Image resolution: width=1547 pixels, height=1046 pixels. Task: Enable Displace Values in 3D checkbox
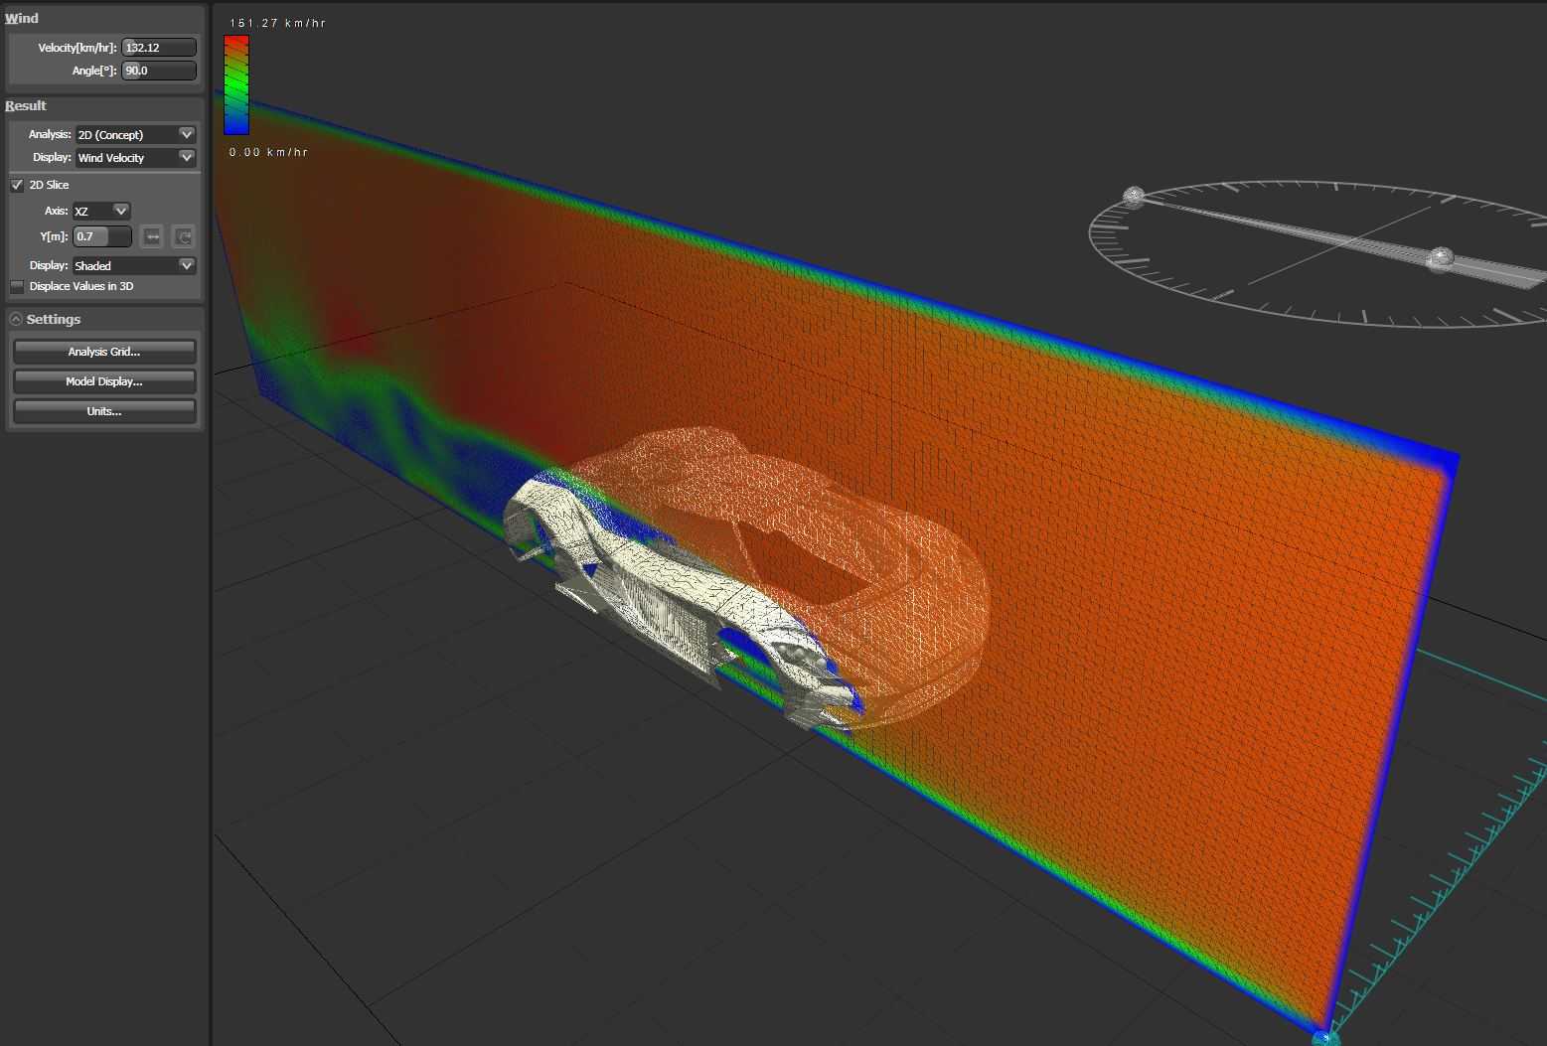(x=17, y=286)
